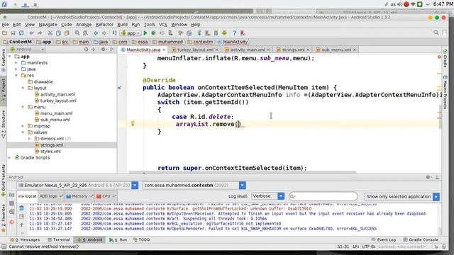454x255 pixels.
Task: Switch to ADB logs tab
Action: 50,196
